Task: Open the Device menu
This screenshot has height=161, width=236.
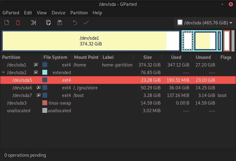Action: click(x=58, y=13)
